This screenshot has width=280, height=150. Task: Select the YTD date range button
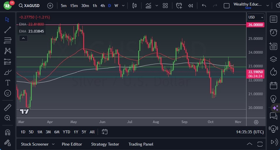pos(66,132)
